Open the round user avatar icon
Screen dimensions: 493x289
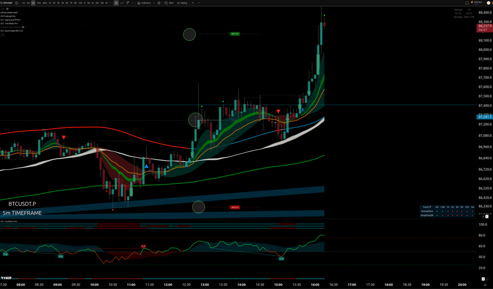pos(489,3)
